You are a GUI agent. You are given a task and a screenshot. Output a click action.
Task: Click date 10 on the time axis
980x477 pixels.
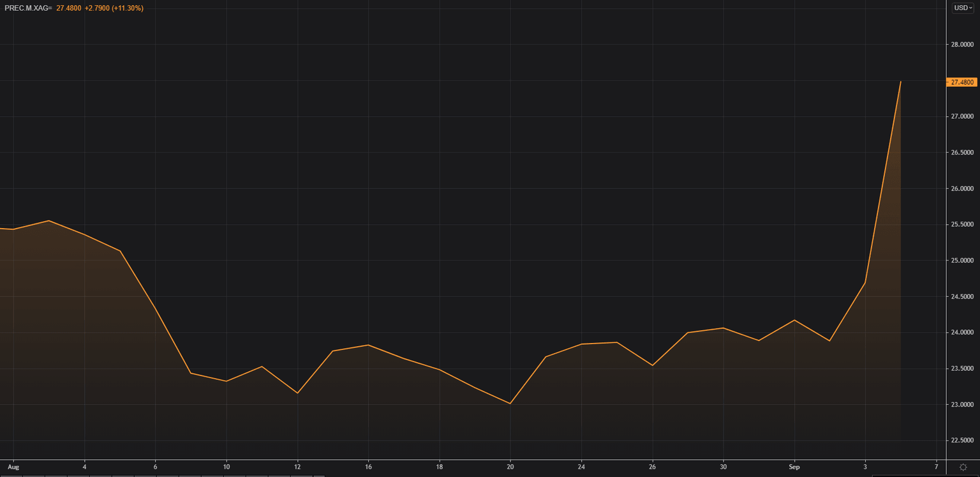click(226, 467)
